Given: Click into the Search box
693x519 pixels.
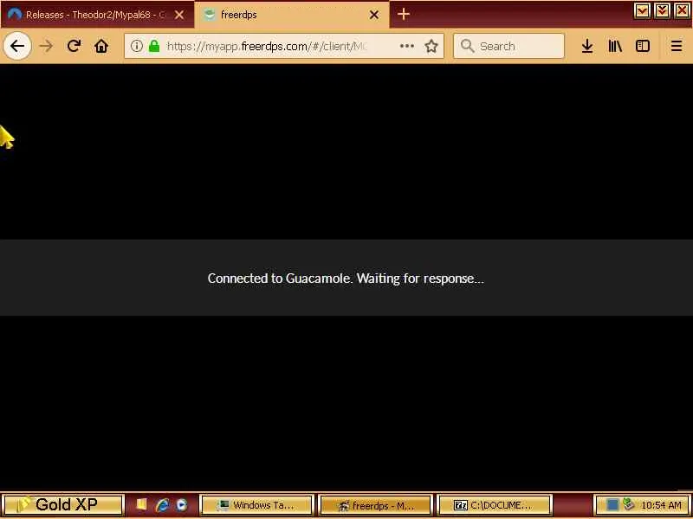Looking at the screenshot, I should coord(508,46).
